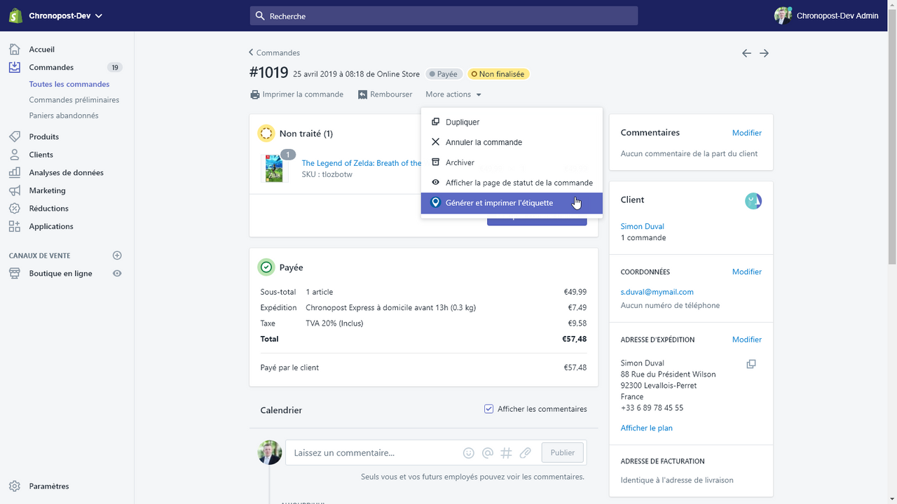Click s.duval@mymail.com email link

tap(657, 292)
